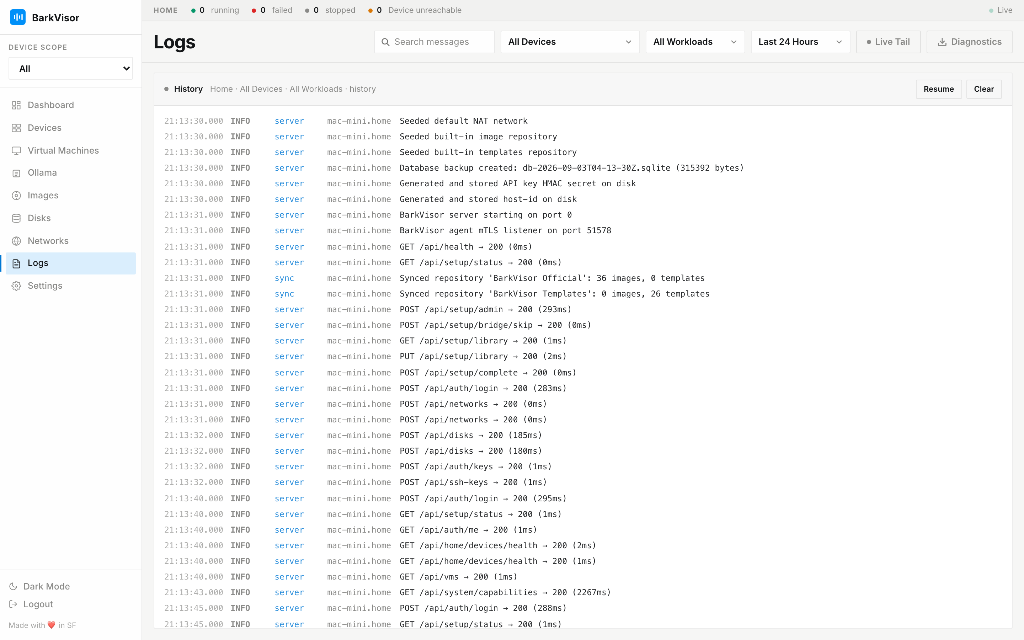The width and height of the screenshot is (1024, 640).
Task: Open the All Devices filter dropdown
Action: pyautogui.click(x=570, y=42)
